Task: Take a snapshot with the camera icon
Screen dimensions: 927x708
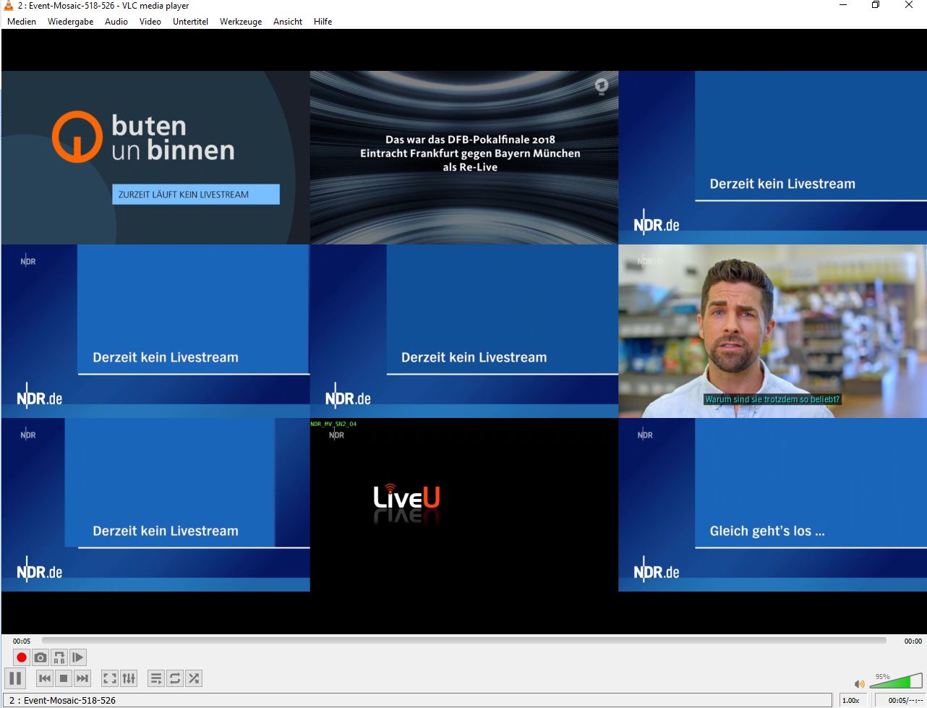Action: 40,657
